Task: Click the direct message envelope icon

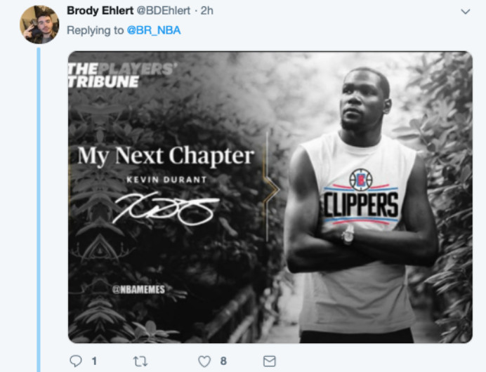Action: point(269,361)
